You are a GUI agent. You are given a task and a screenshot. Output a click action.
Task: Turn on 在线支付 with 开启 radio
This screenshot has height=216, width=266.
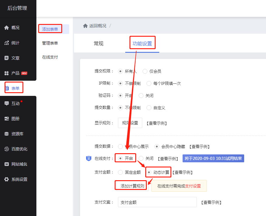pos(120,158)
